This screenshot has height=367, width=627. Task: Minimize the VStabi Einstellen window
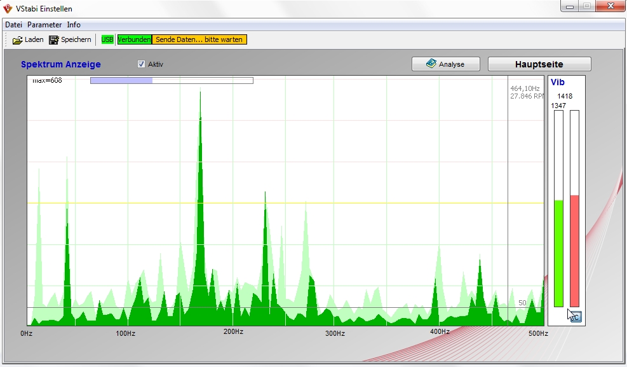tap(570, 6)
